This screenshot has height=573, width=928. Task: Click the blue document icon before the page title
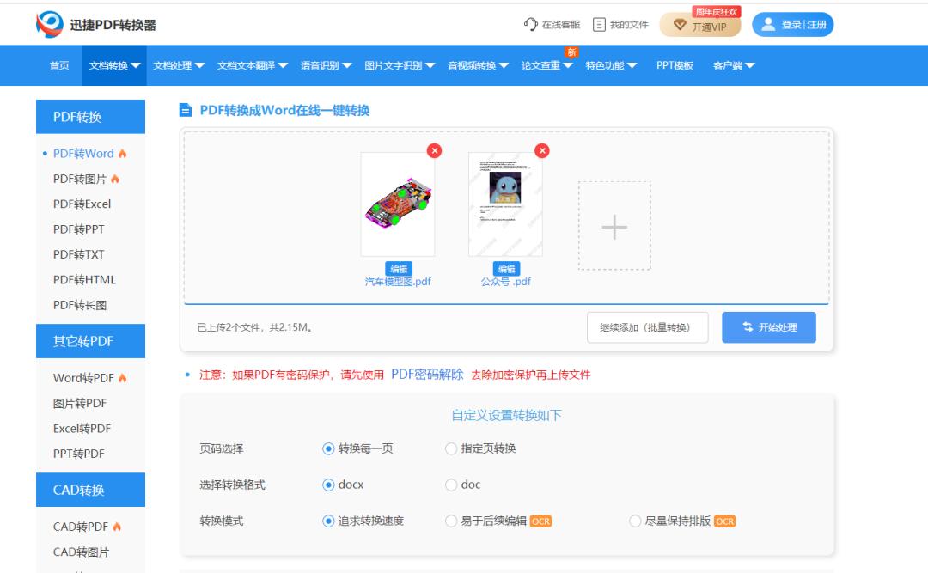coord(184,108)
